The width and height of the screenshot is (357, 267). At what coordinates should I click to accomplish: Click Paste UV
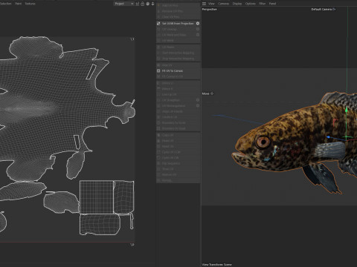click(x=178, y=141)
